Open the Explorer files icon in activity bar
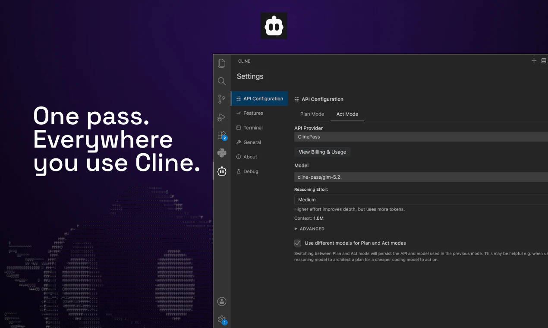 tap(222, 63)
